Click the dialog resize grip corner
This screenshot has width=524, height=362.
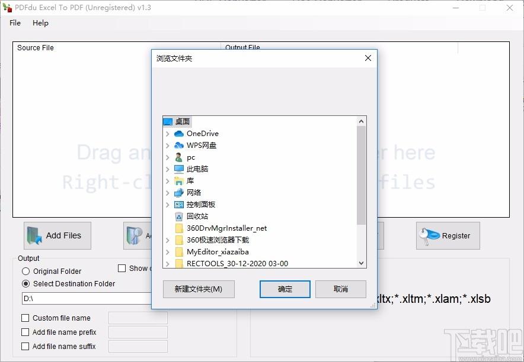(373, 305)
